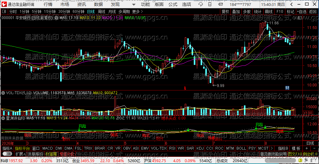Click the 统计 button
This screenshot has height=164, width=319.
(258, 12)
